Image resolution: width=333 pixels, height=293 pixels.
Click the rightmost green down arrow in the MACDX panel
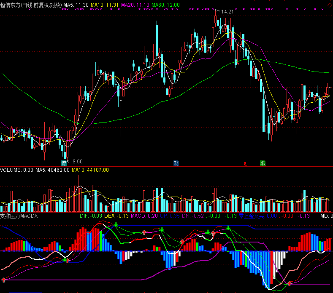(x=228, y=228)
